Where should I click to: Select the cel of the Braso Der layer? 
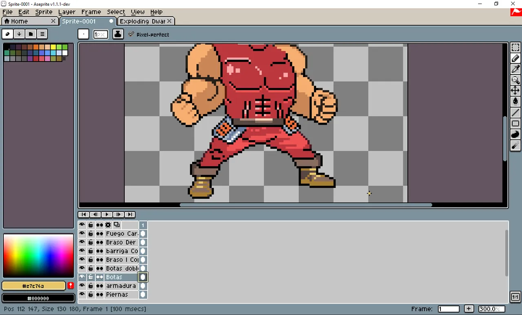coord(143,242)
